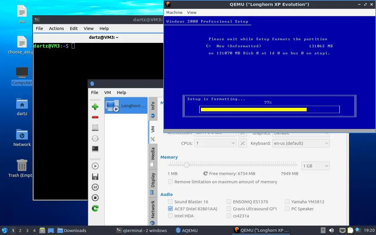Uncheck AC97 (Intel 82801AA) audio card
Screen dimensions: 376x235
[170, 209]
